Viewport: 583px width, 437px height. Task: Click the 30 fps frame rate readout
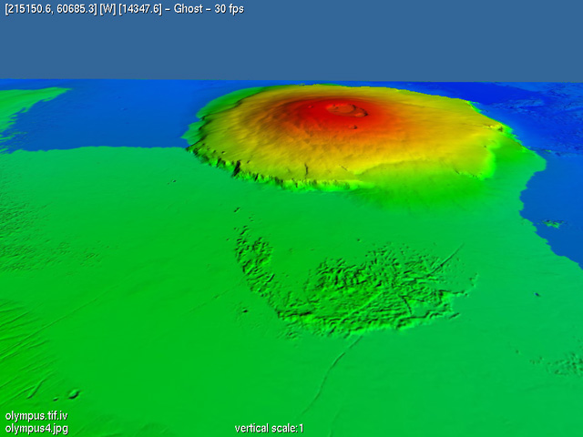[x=229, y=8]
